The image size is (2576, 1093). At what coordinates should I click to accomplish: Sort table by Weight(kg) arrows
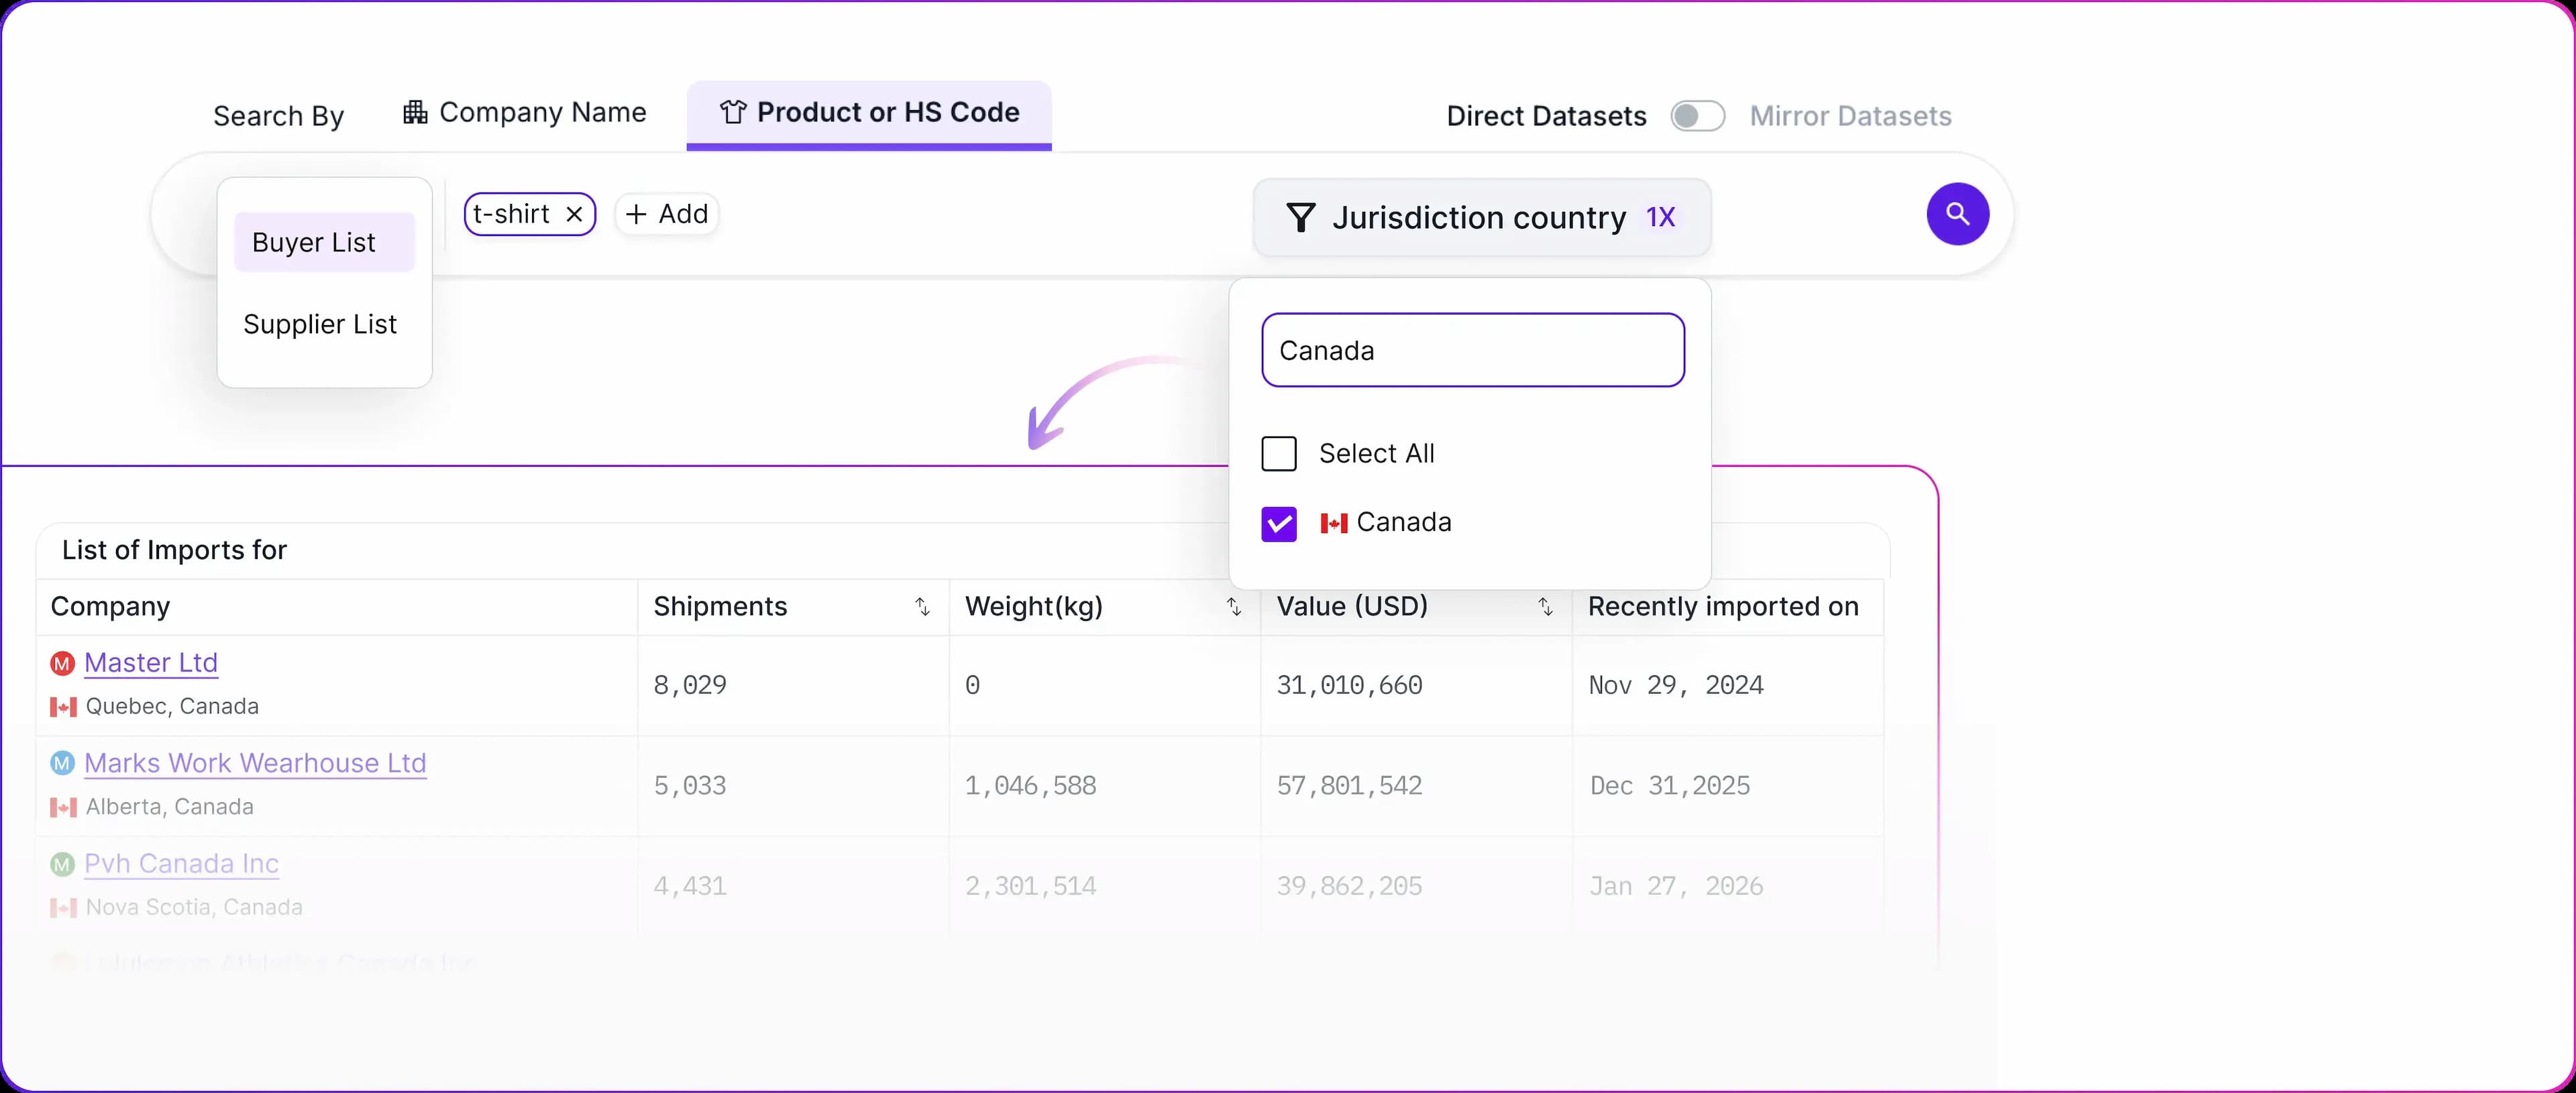coord(1234,607)
